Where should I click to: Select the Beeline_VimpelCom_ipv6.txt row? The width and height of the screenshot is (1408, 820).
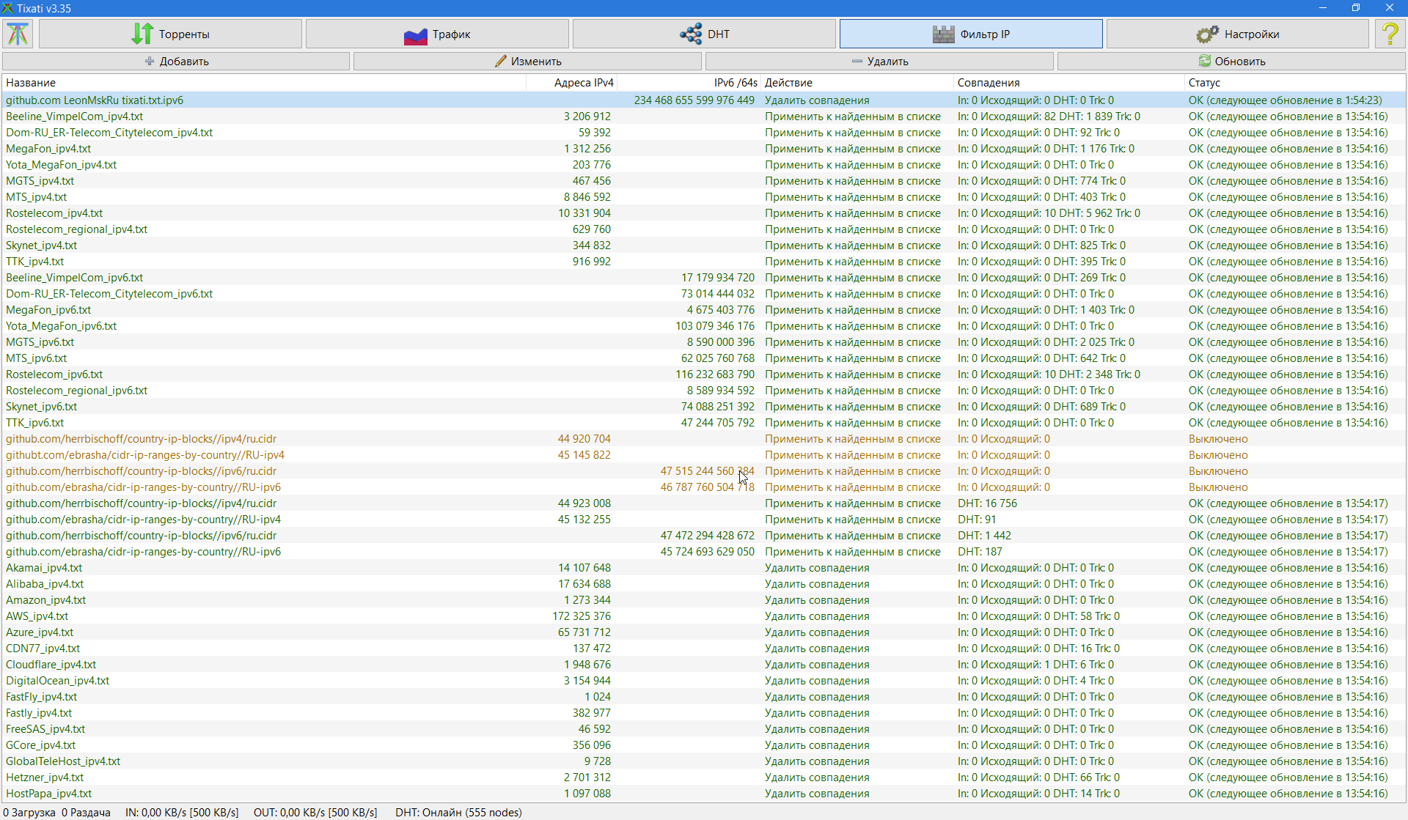click(x=704, y=278)
